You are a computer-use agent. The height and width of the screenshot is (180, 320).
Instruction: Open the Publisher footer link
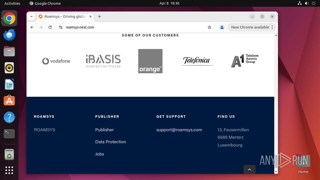[x=104, y=130]
